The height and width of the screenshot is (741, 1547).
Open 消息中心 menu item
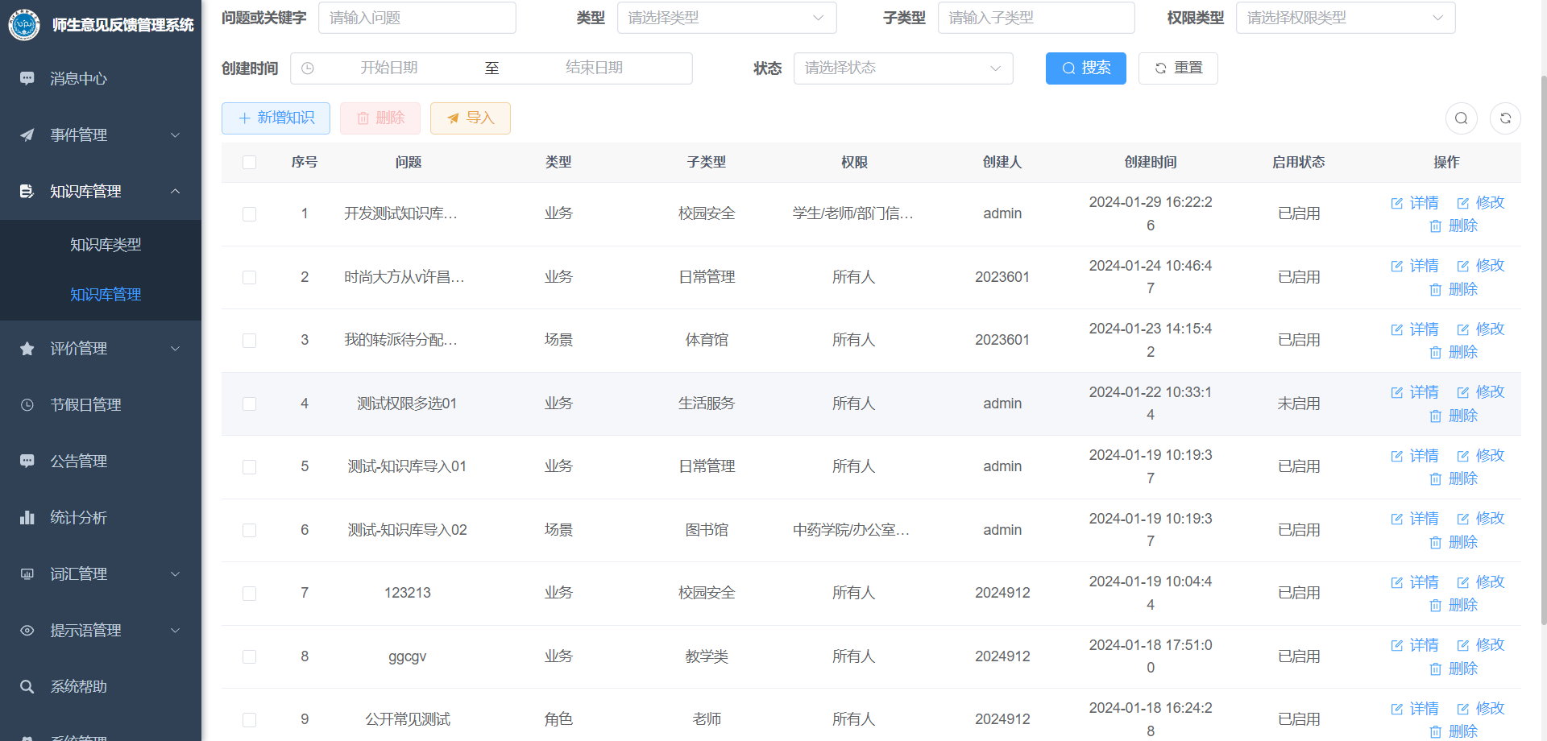[x=101, y=78]
